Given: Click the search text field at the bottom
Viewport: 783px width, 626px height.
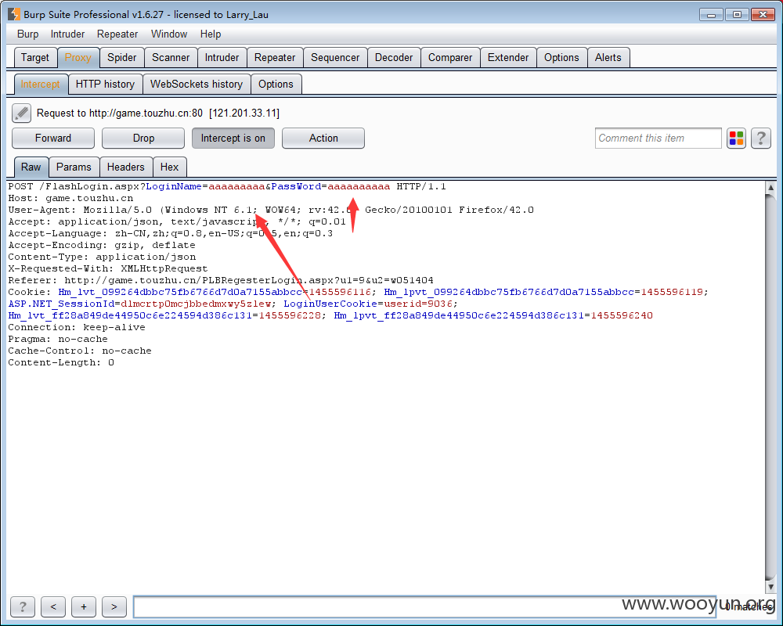Looking at the screenshot, I should (x=424, y=606).
